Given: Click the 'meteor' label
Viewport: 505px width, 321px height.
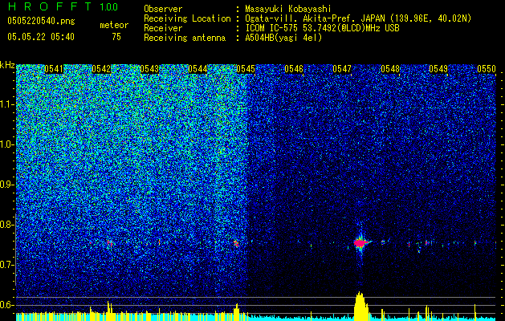Looking at the screenshot, I should [x=114, y=25].
